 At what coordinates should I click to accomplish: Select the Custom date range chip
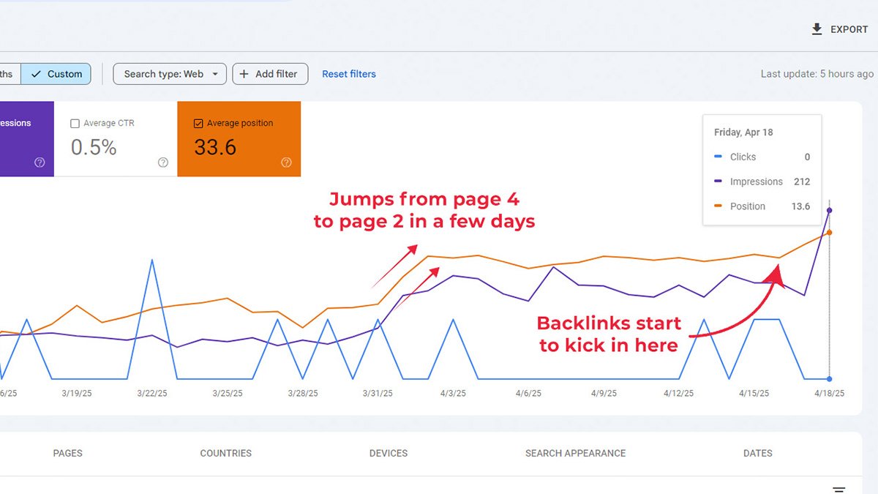tap(56, 74)
